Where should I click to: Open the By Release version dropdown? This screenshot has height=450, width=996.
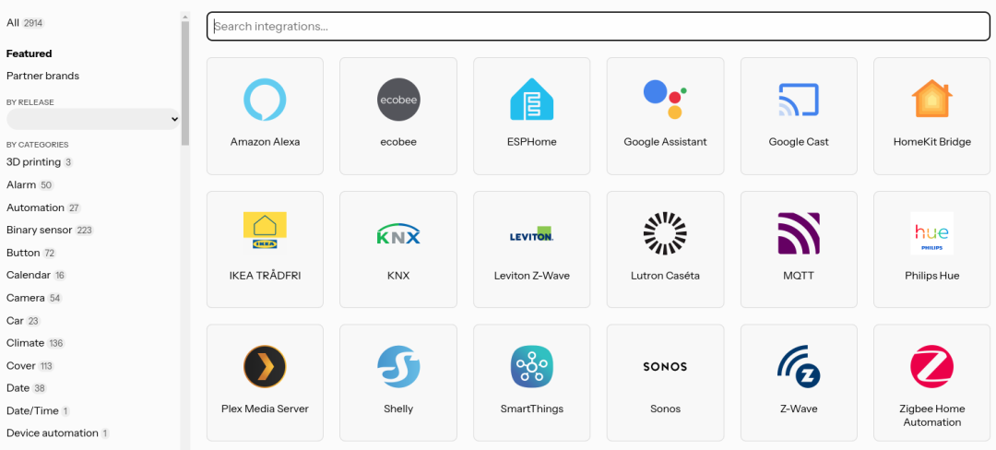point(93,119)
